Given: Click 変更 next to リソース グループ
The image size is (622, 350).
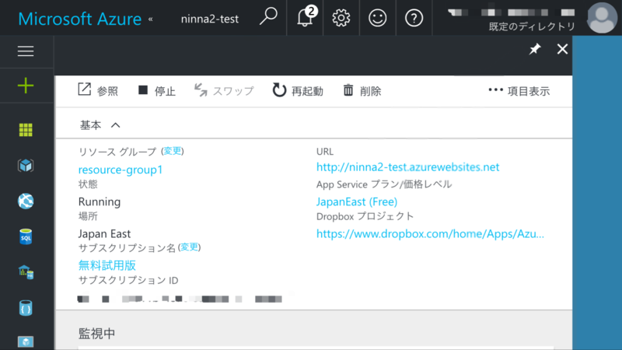Looking at the screenshot, I should 173,151.
